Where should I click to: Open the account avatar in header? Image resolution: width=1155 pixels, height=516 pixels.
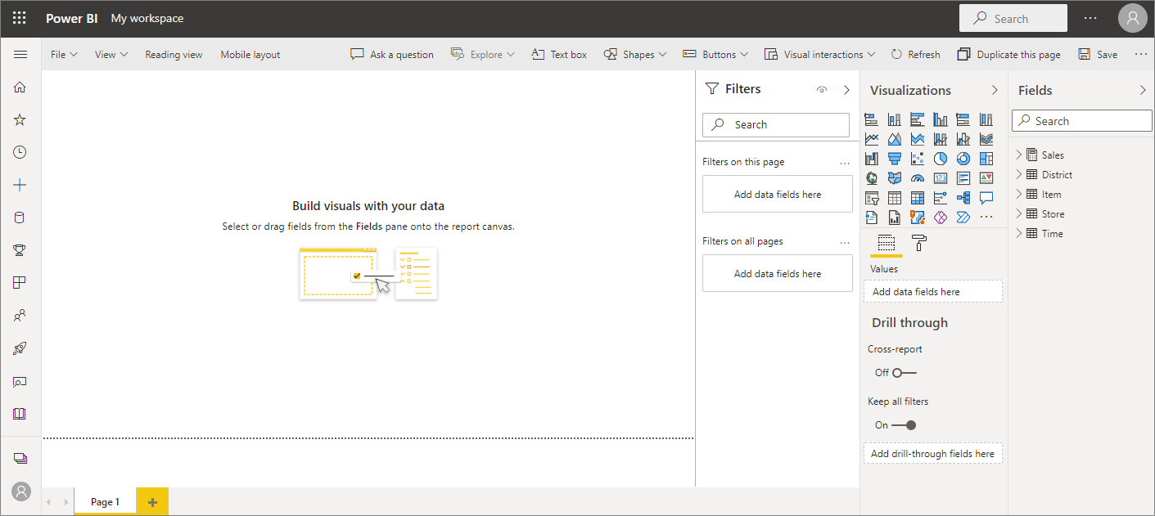click(x=1133, y=18)
